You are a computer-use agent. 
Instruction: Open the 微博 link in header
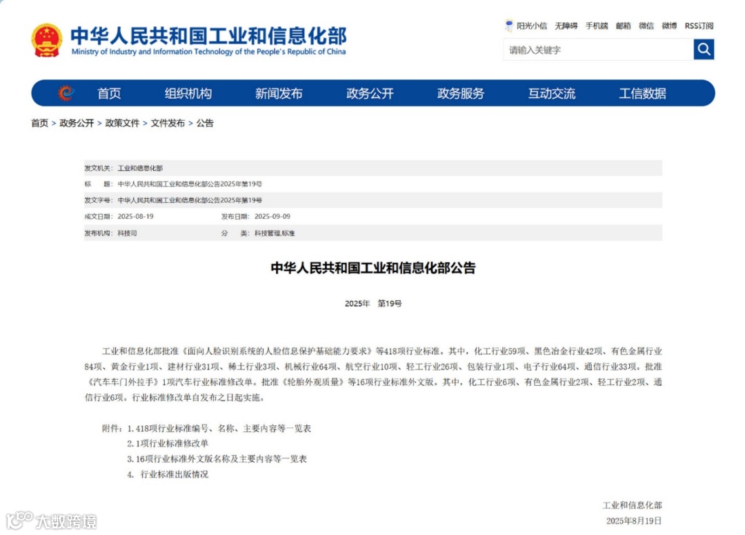pyautogui.click(x=669, y=26)
